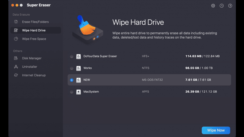Click the Works drive name

coord(88,68)
